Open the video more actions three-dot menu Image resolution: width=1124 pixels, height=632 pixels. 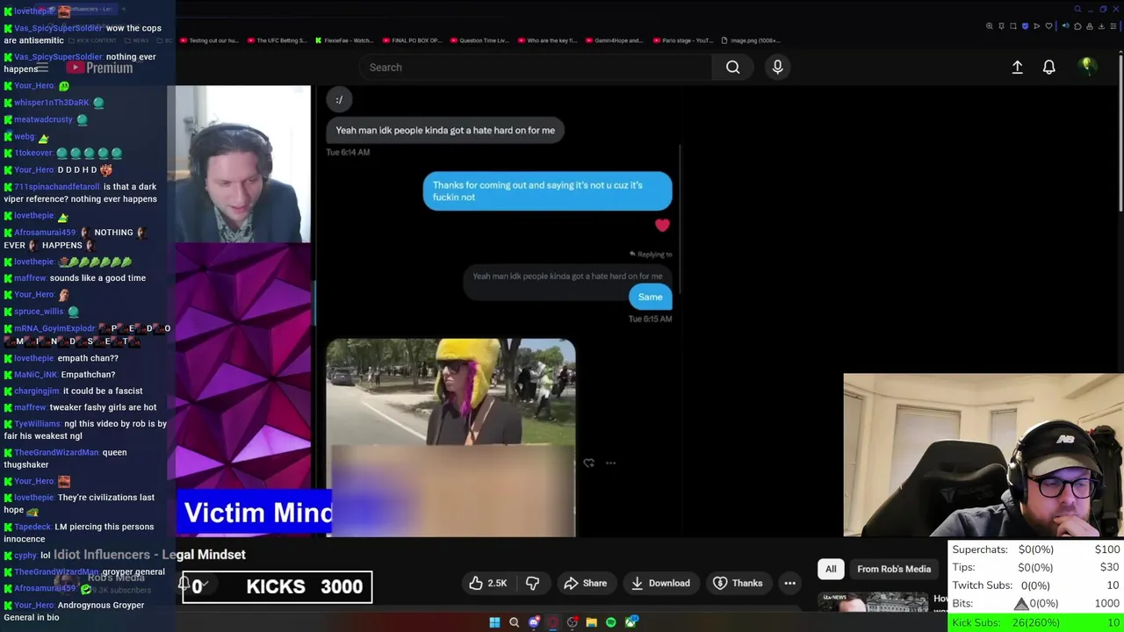tap(789, 583)
